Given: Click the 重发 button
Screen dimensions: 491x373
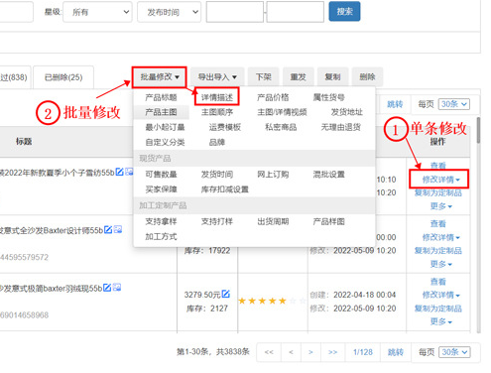Looking at the screenshot, I should tap(298, 77).
